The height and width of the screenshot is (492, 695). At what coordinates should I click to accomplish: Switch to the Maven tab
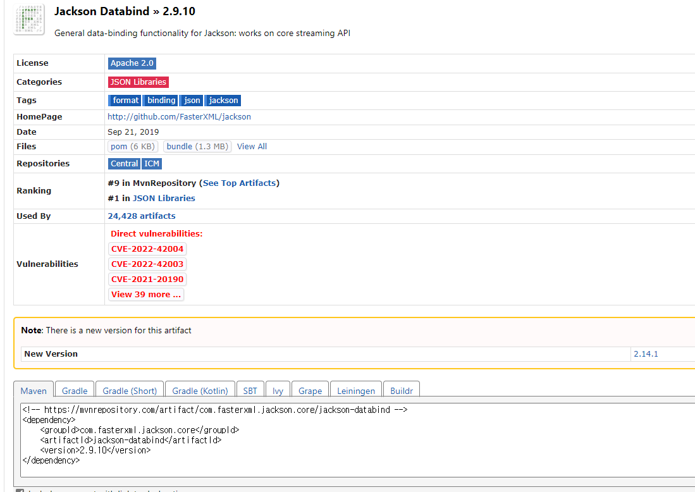click(x=34, y=390)
